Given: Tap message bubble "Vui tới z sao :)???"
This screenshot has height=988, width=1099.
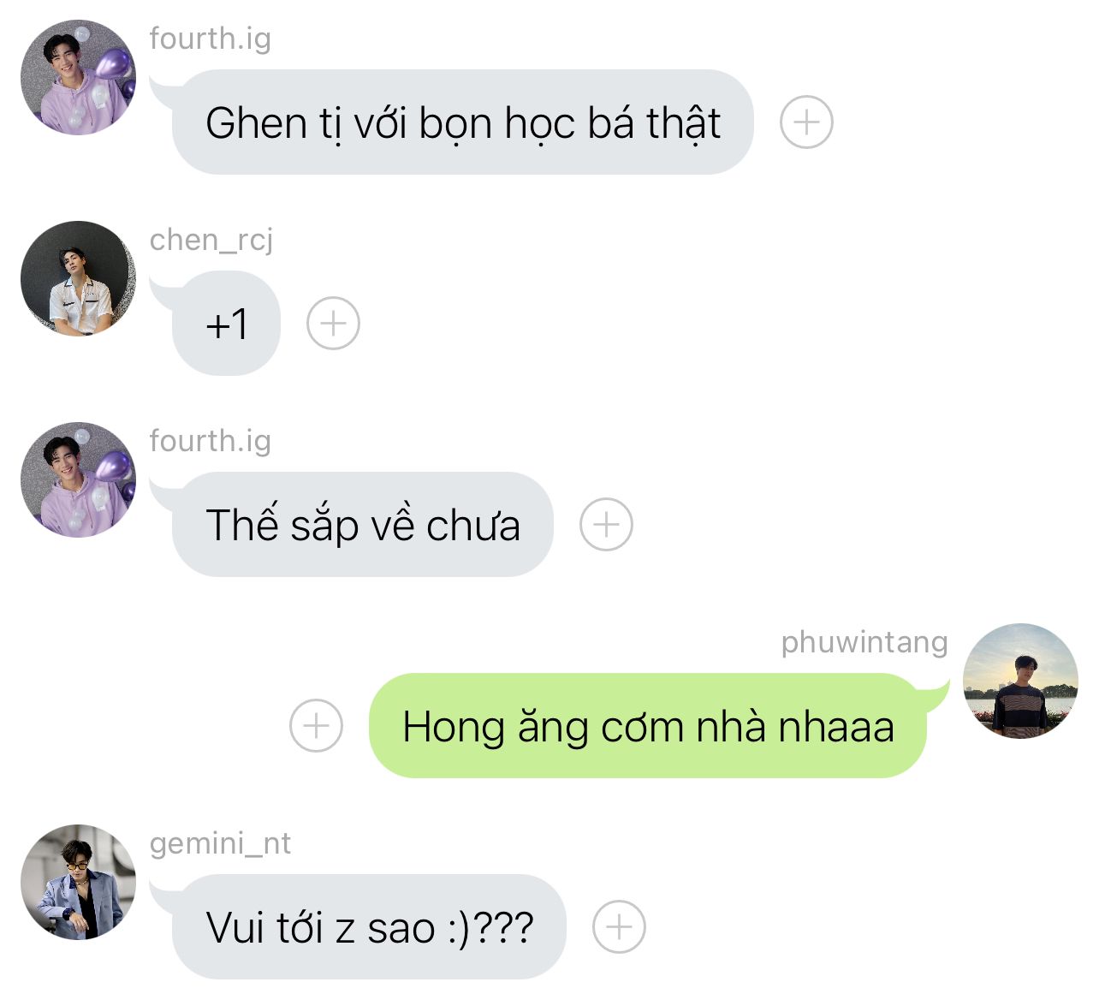Looking at the screenshot, I should click(x=369, y=927).
